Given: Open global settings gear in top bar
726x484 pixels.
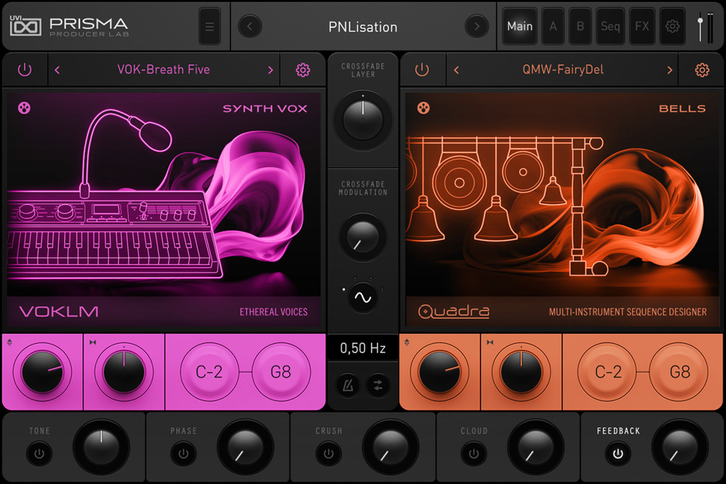Looking at the screenshot, I should coord(672,26).
